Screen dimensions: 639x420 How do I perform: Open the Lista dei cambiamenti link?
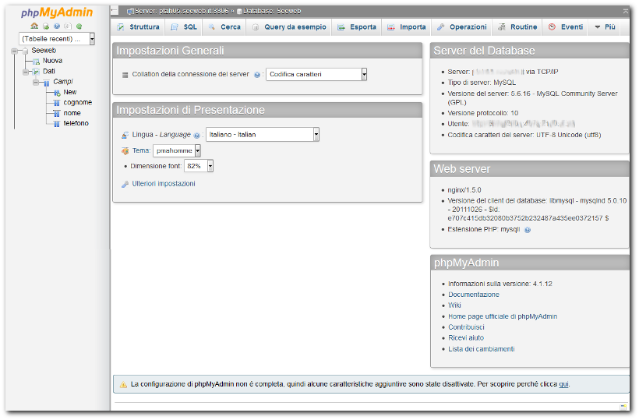pyautogui.click(x=482, y=350)
